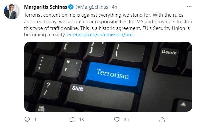Open the share tweet upload icon
This screenshot has height=127, width=199.
[162, 119]
